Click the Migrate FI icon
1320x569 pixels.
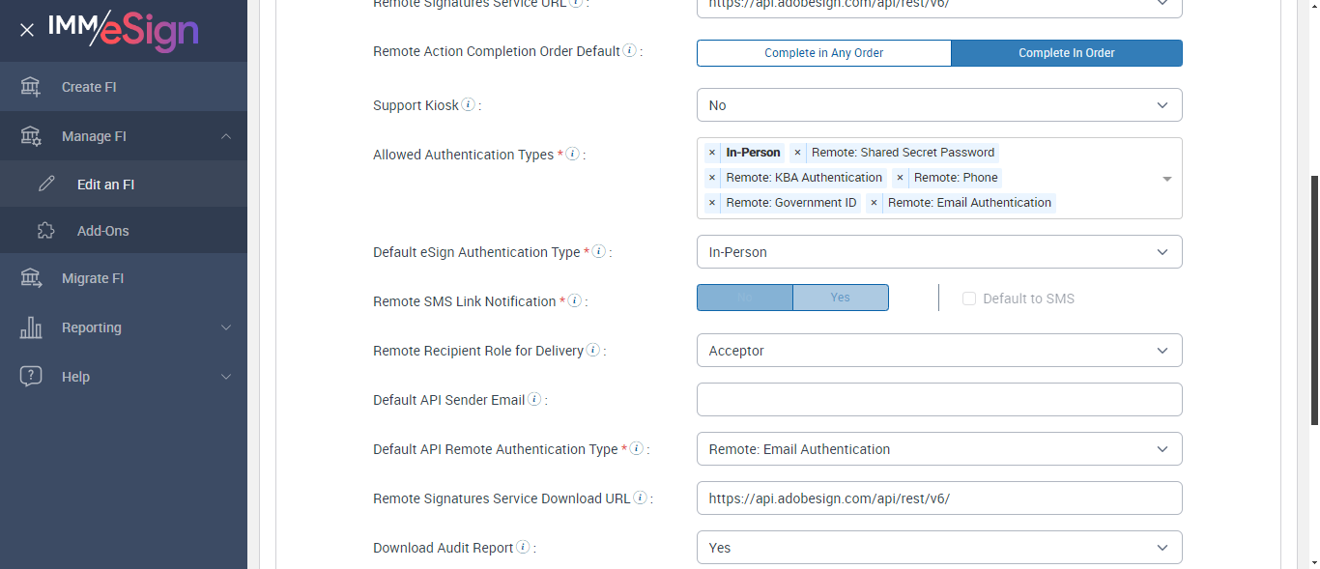31,278
